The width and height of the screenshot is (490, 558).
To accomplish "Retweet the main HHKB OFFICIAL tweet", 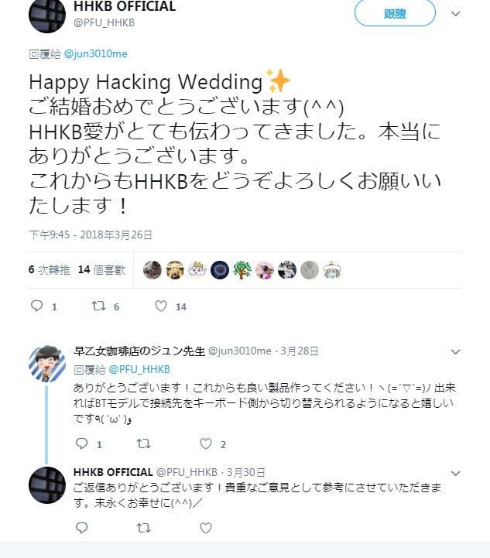I will [x=98, y=306].
